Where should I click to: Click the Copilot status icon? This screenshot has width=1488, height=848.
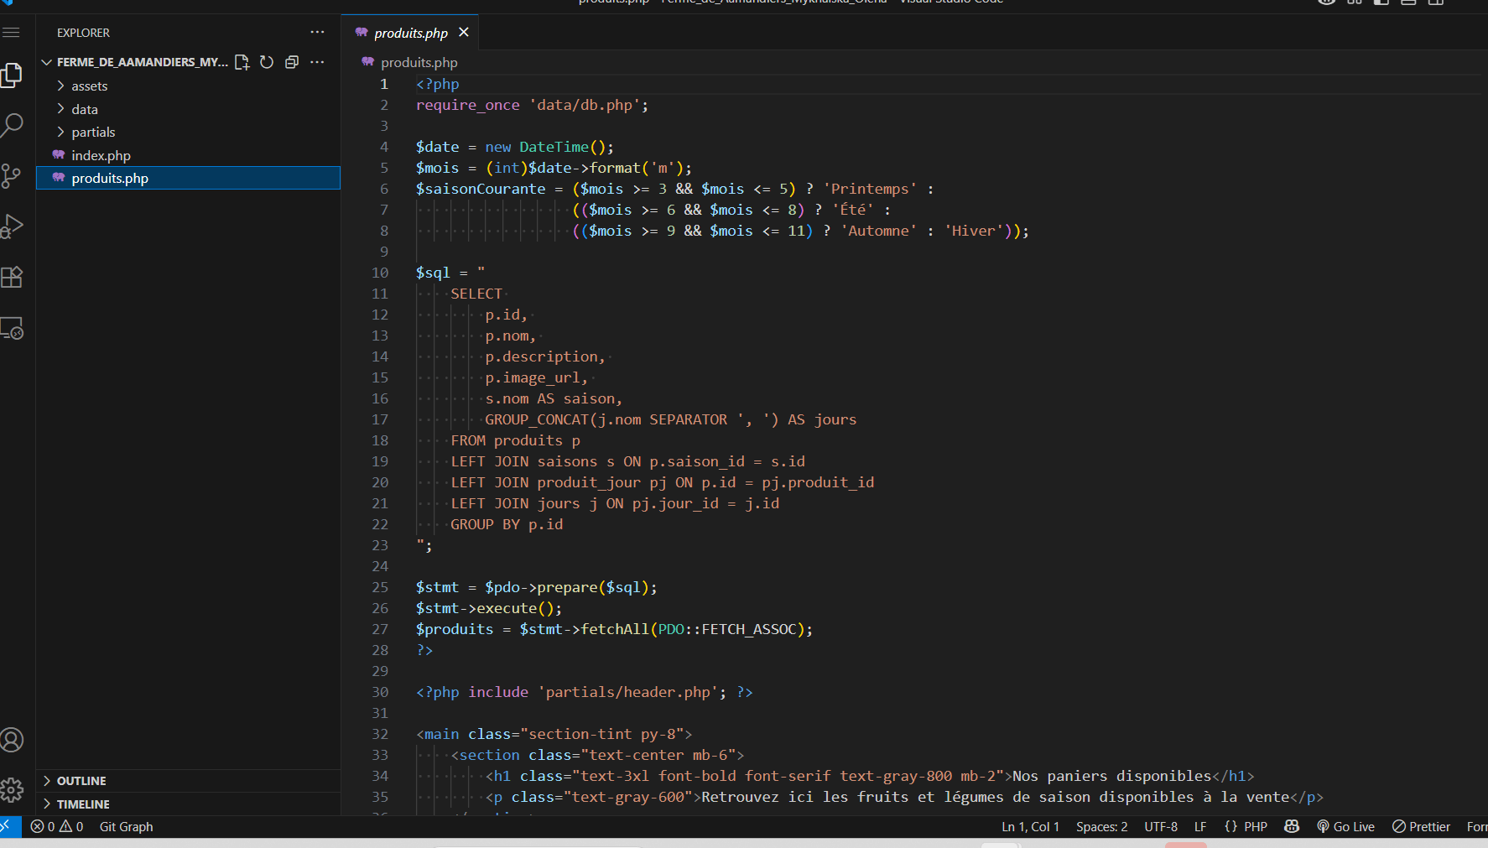coord(1292,826)
